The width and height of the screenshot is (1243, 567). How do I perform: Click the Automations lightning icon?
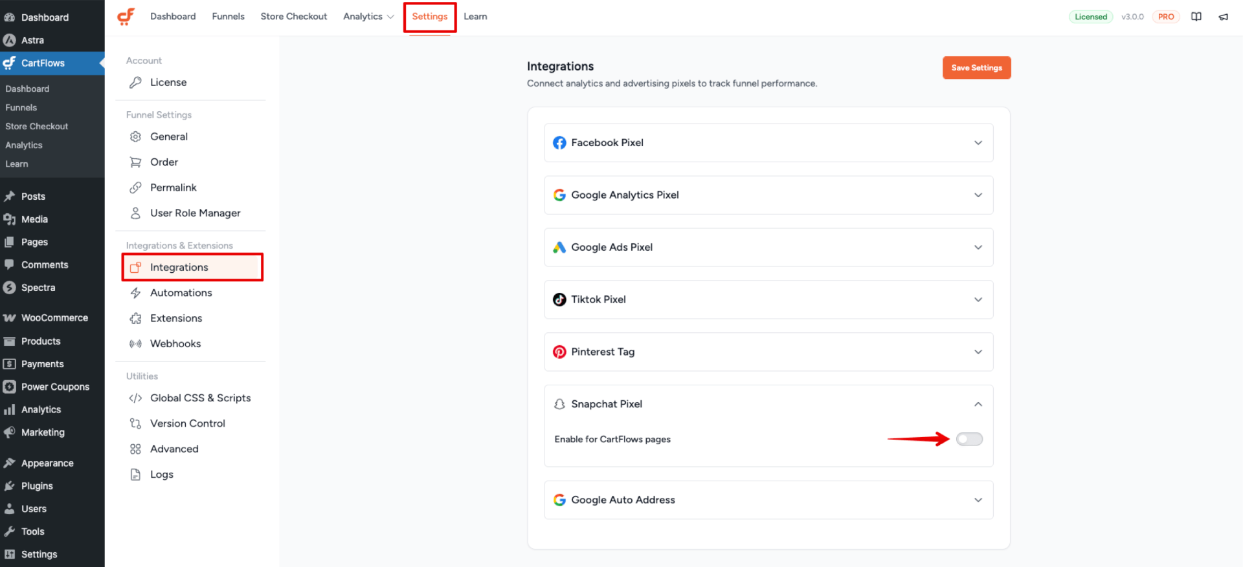(135, 293)
